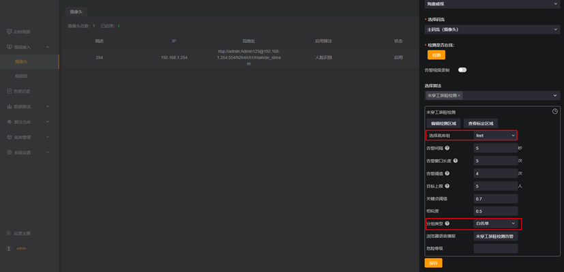Screen dimensions: 564x272
Task: Open the 分组类型 dropdown showing 白名单
Action: tap(495, 224)
